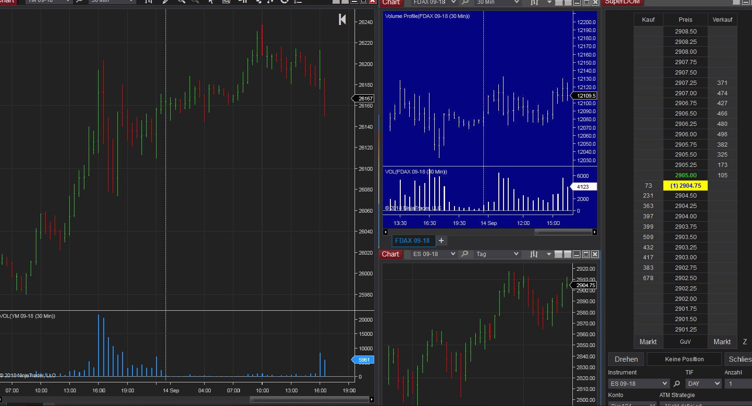
Task: Click price cell 2908.50
Action: point(686,32)
